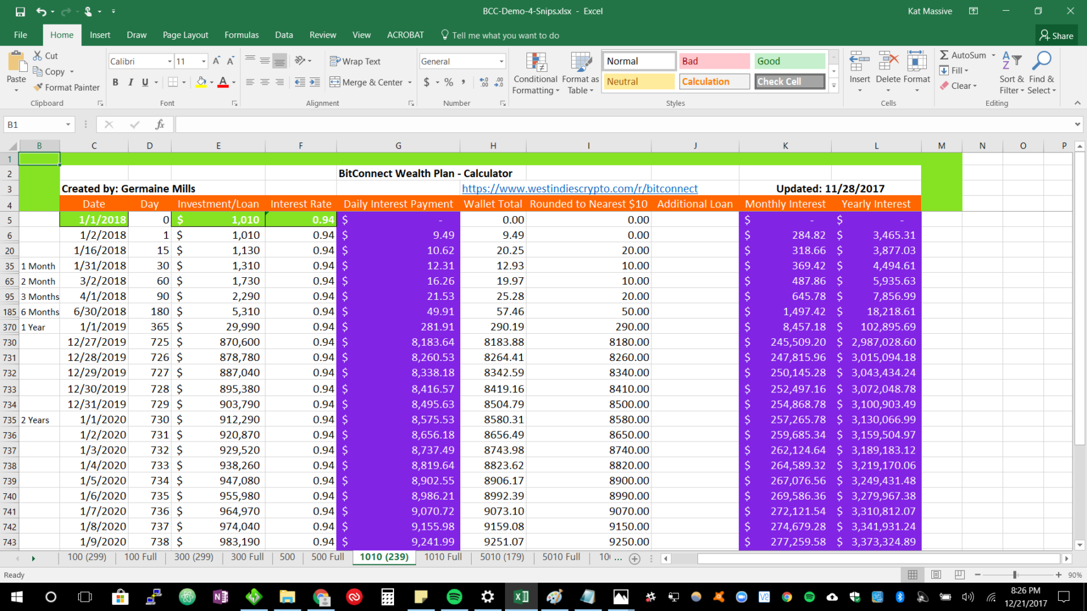Apply Wrap Text formatting
The image size is (1087, 611).
356,61
